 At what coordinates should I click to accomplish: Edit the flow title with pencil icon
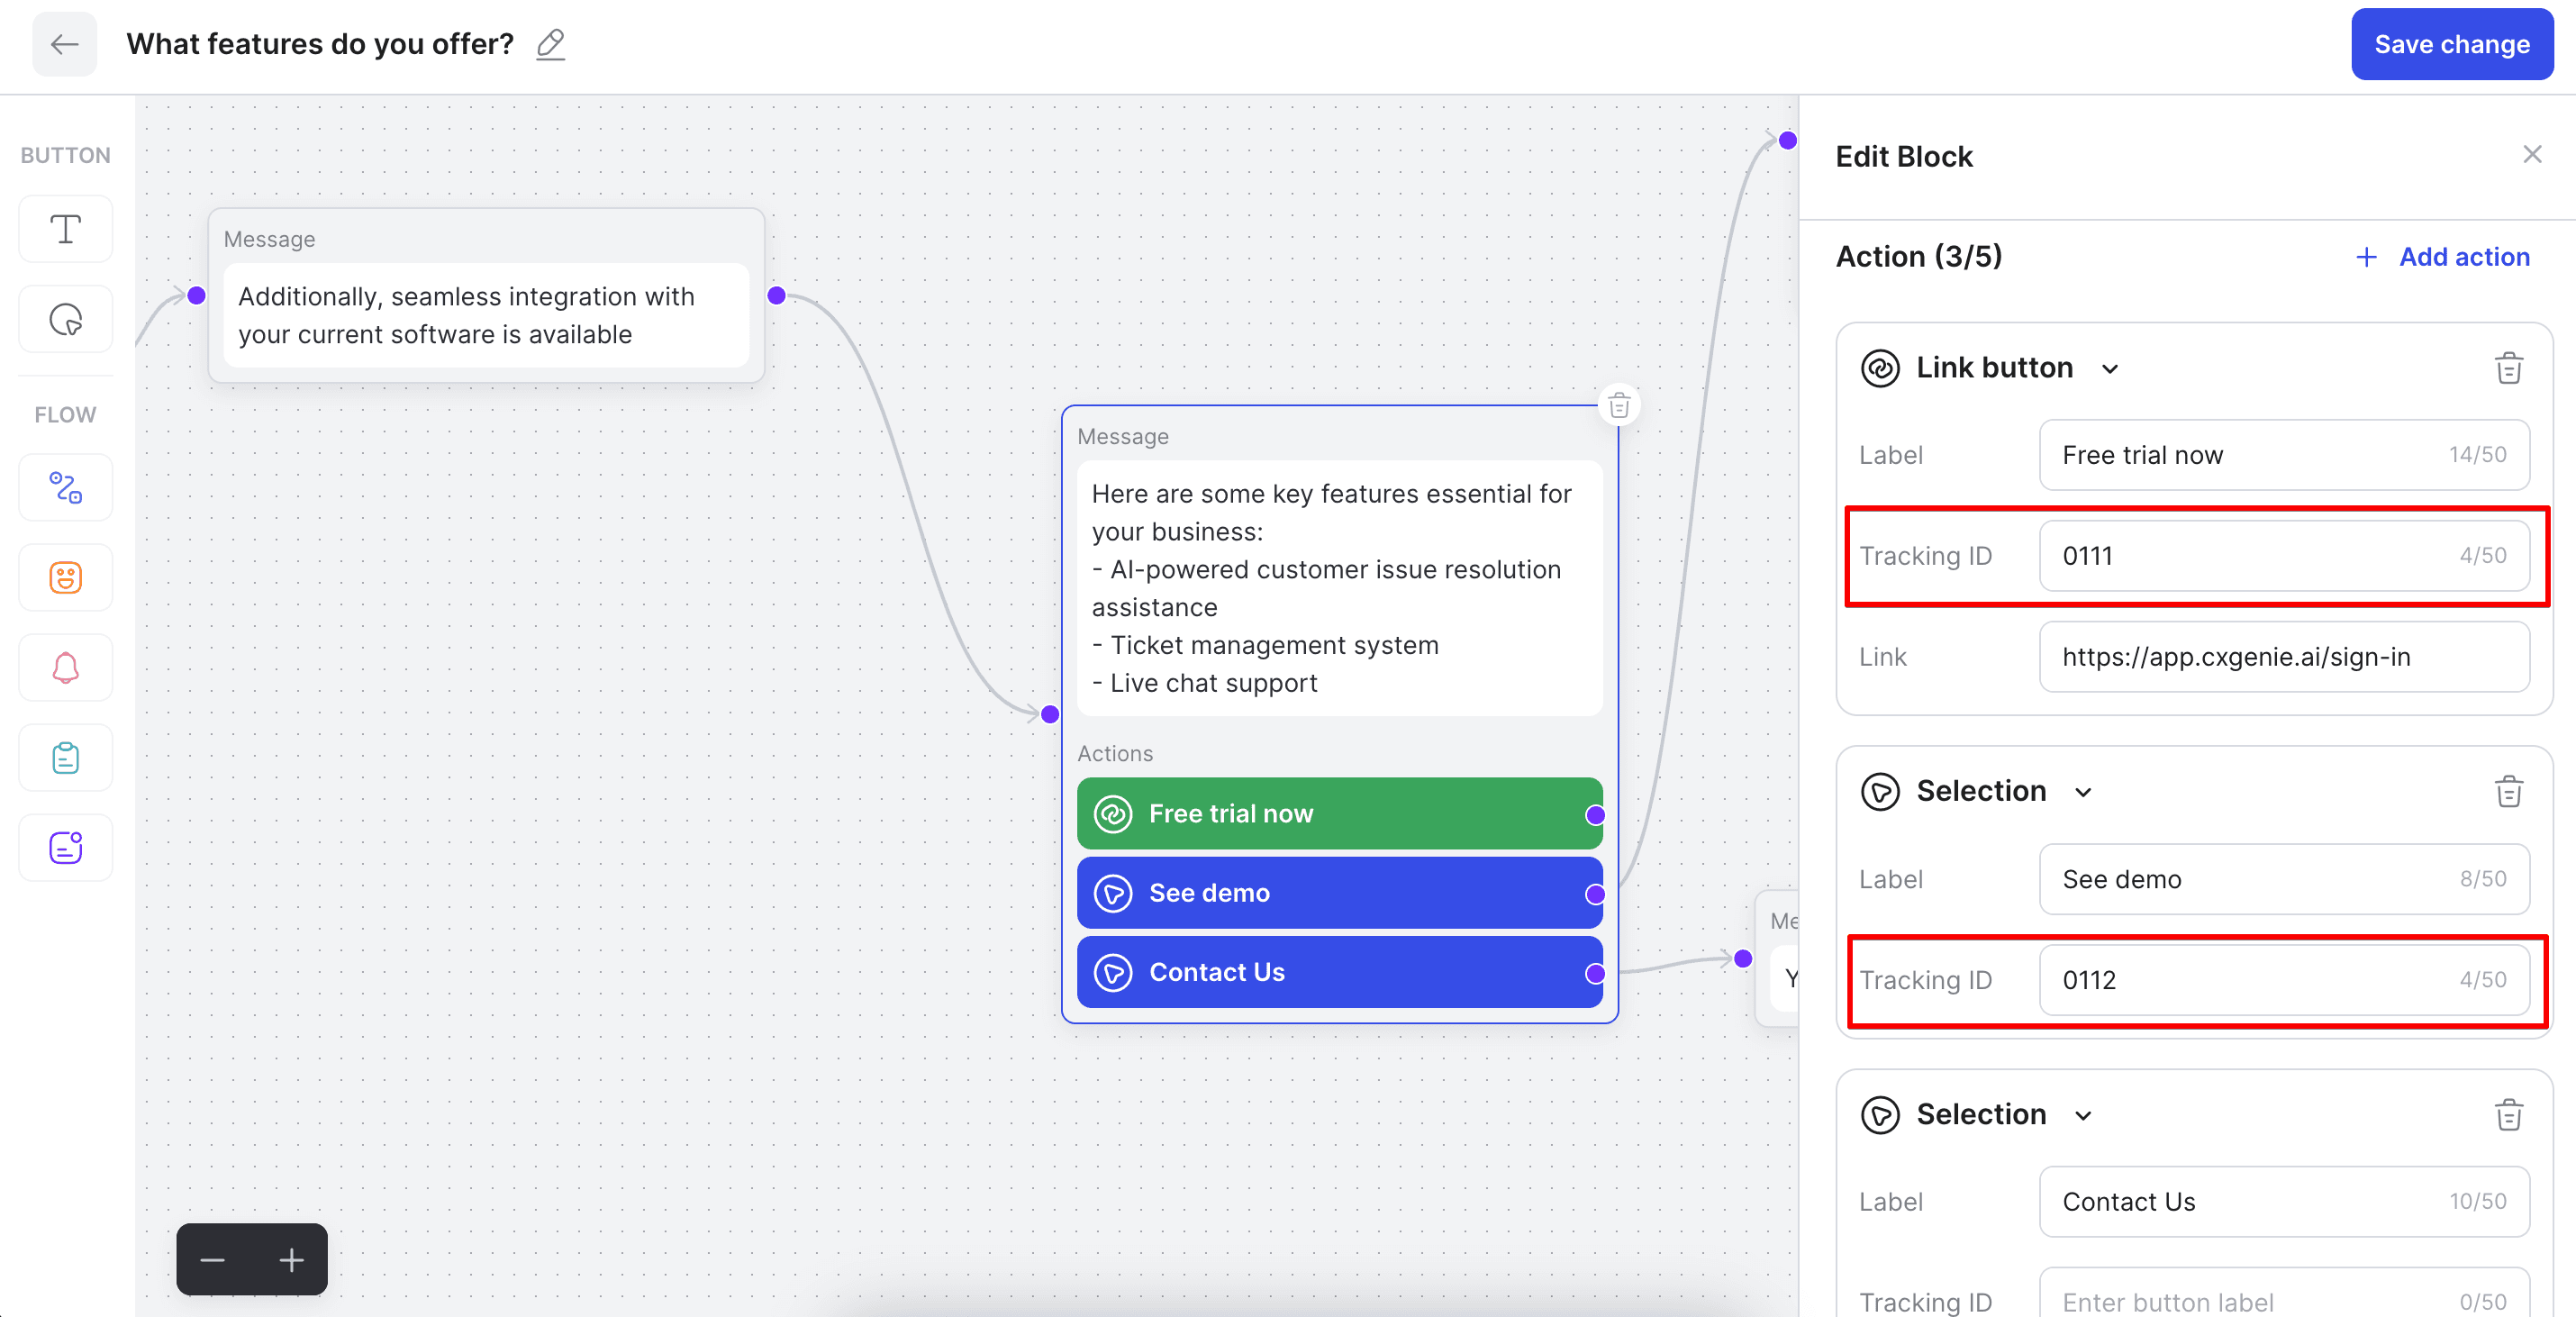[x=550, y=44]
